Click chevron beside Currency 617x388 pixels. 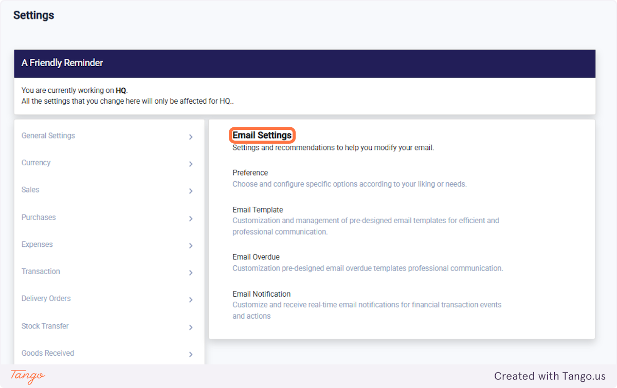(191, 164)
